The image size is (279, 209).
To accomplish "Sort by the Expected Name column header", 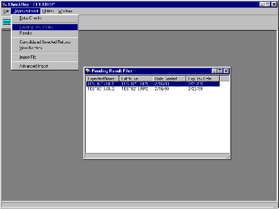I will pos(102,78).
